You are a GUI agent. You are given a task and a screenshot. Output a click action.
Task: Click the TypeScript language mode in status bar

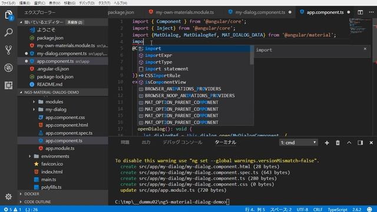pyautogui.click(x=338, y=210)
